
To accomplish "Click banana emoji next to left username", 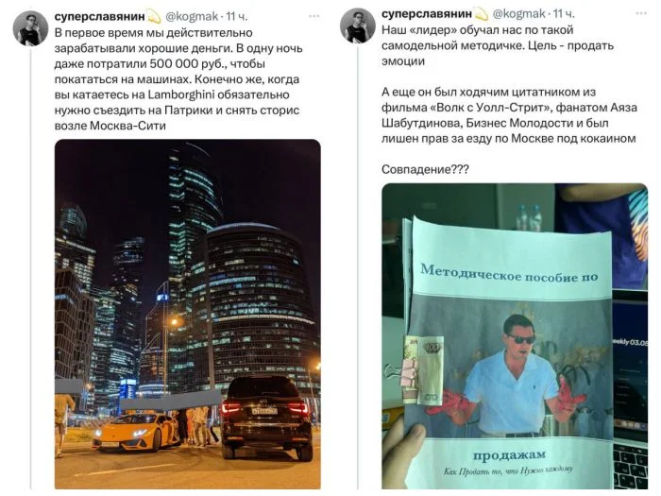I will (x=153, y=17).
